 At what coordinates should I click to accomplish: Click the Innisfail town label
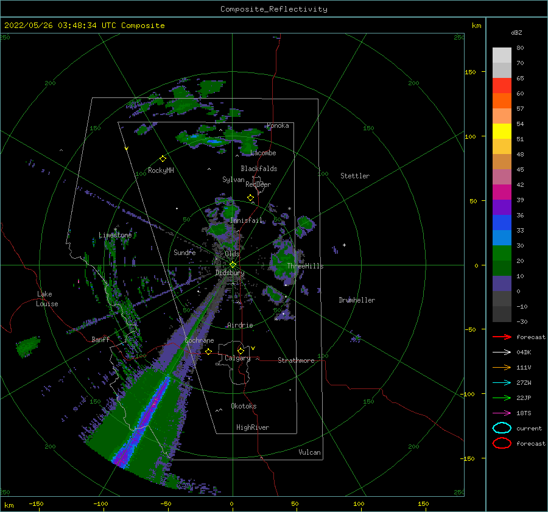(246, 220)
